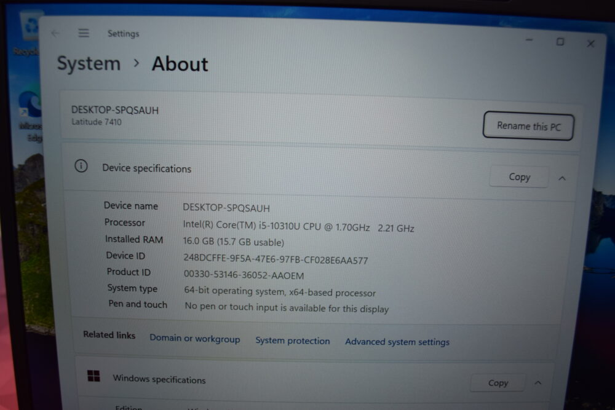Select the installed RAM value 16.0 GB
Screen dimensions: 615x410
[x=233, y=242]
